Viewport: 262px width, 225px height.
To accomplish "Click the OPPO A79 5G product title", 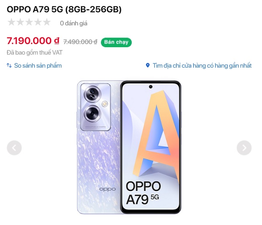I will 64,9.
